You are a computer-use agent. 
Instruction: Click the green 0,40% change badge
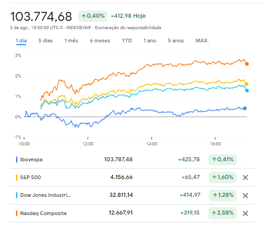(x=93, y=16)
